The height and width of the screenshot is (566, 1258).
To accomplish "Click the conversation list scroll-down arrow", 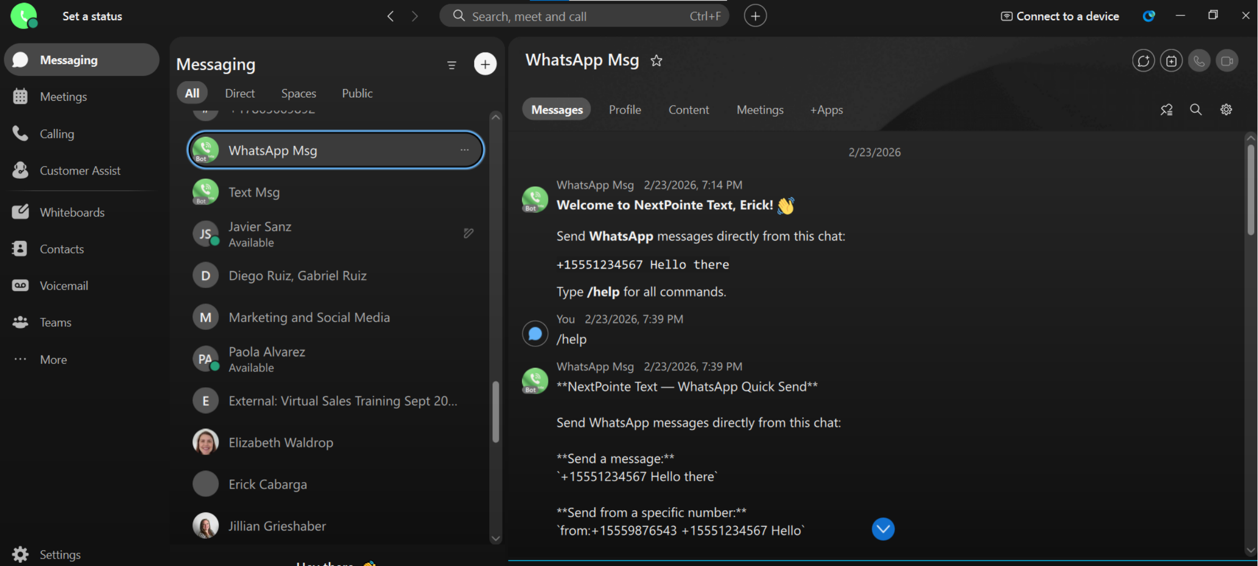I will tap(496, 538).
